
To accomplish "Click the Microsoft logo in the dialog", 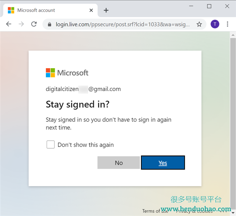I will pyautogui.click(x=67, y=73).
